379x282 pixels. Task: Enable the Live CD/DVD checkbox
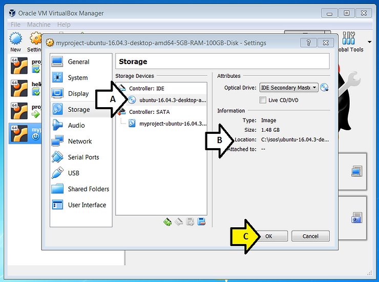coord(263,100)
